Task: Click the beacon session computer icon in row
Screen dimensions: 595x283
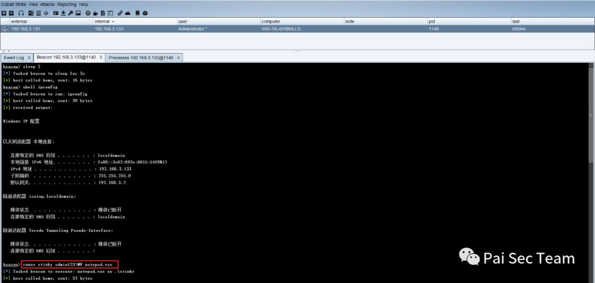Action: tap(4, 29)
